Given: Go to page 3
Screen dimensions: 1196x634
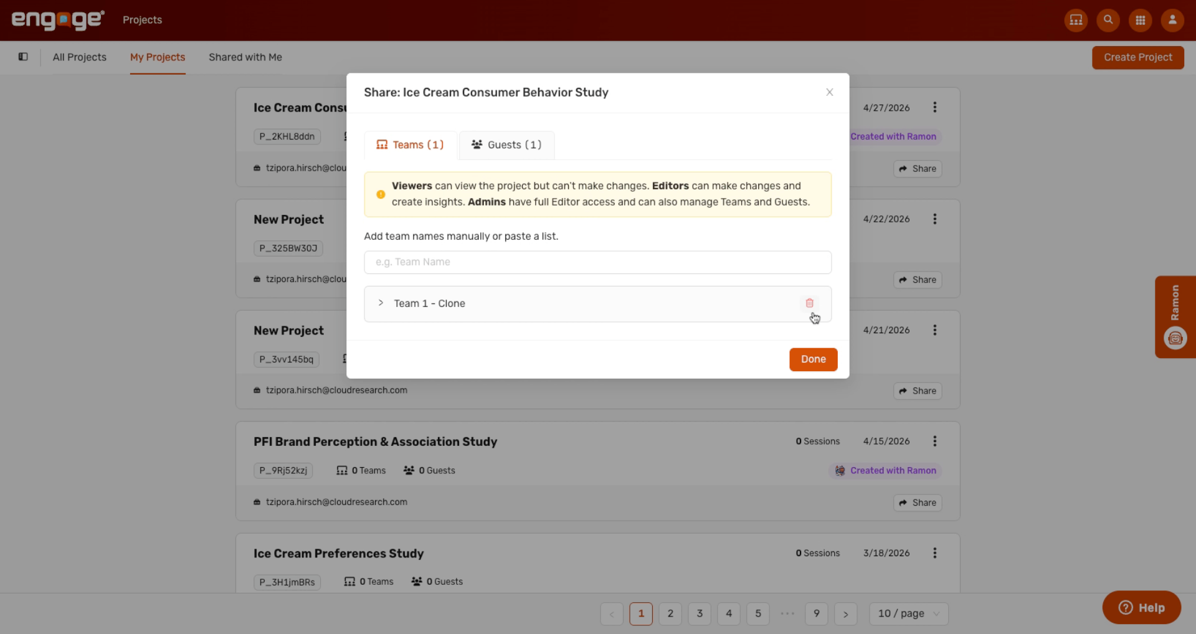Looking at the screenshot, I should click(700, 613).
